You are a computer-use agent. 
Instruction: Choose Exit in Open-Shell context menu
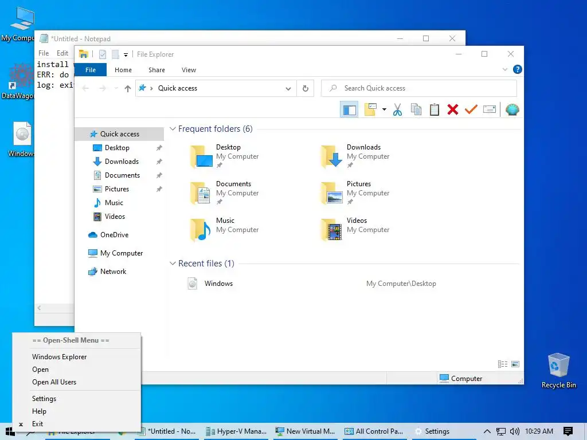[x=37, y=424]
